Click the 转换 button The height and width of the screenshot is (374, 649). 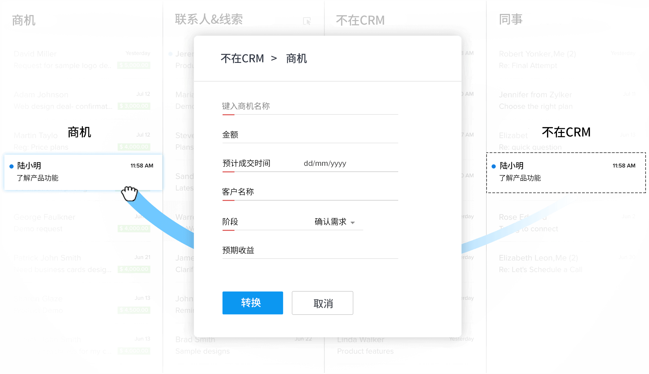tap(252, 303)
